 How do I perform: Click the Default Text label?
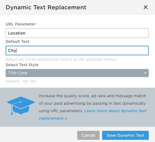click(17, 42)
